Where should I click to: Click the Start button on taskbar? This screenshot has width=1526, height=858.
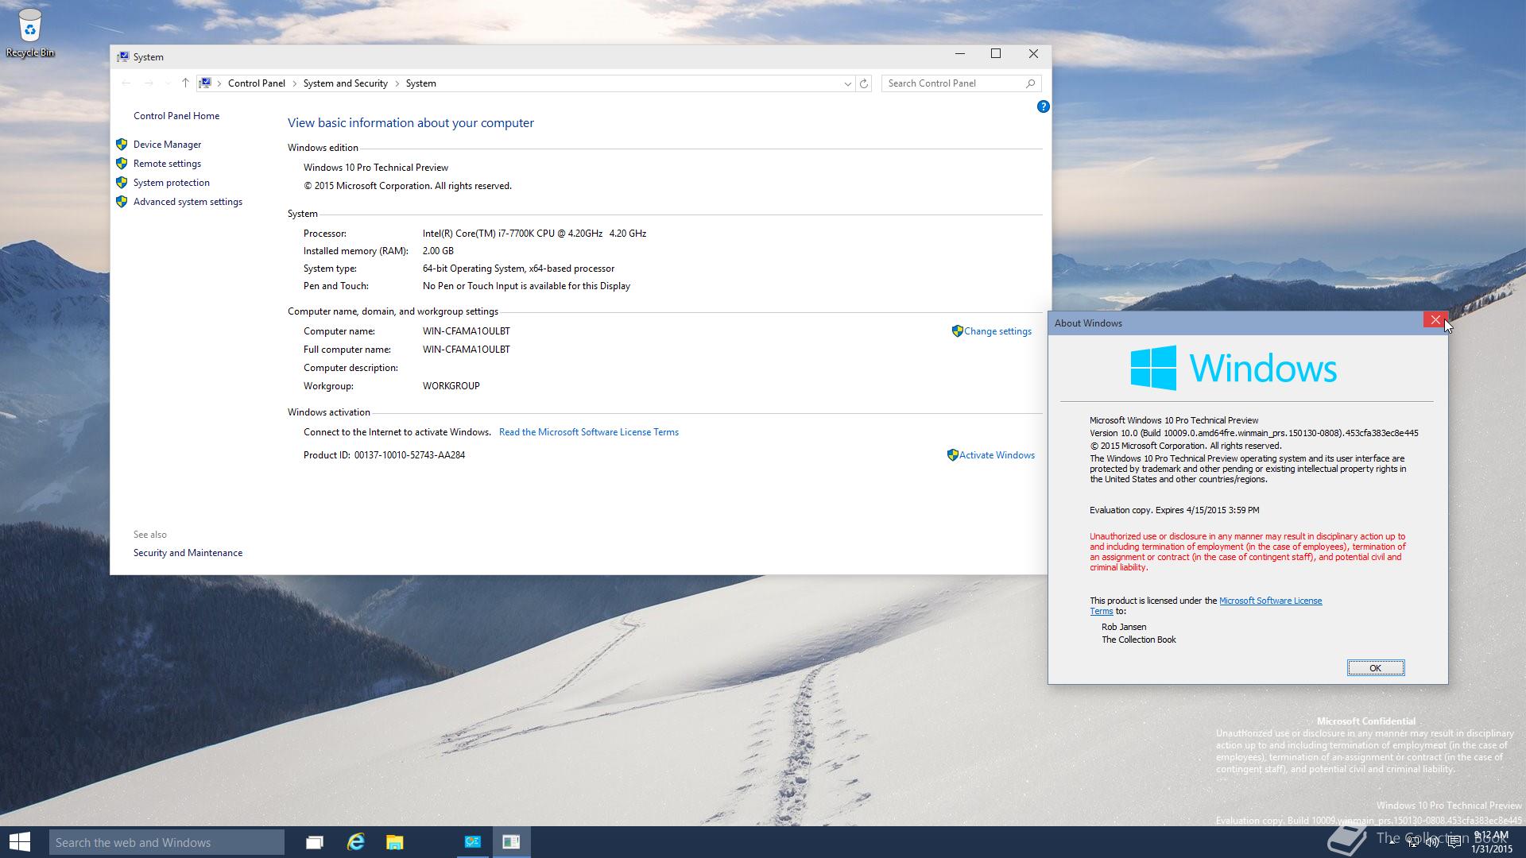tap(19, 842)
